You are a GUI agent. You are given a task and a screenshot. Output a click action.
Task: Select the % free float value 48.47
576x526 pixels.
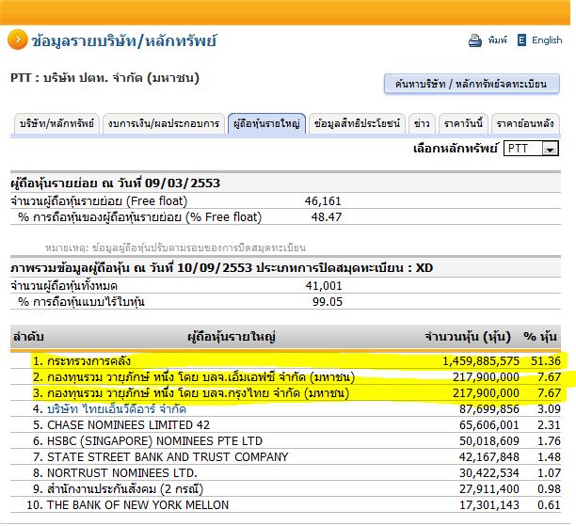(327, 217)
